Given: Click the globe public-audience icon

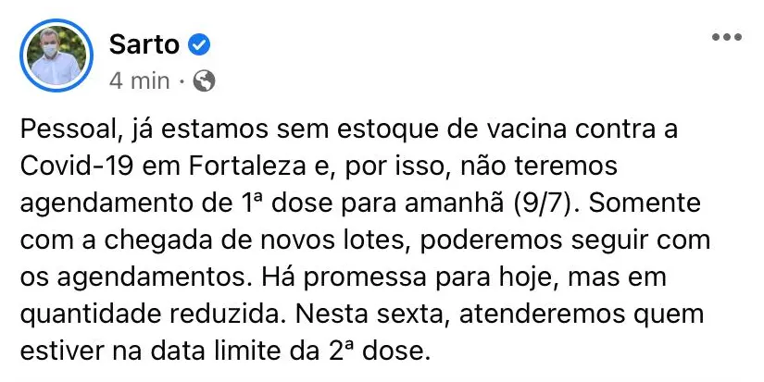Looking at the screenshot, I should tap(205, 81).
